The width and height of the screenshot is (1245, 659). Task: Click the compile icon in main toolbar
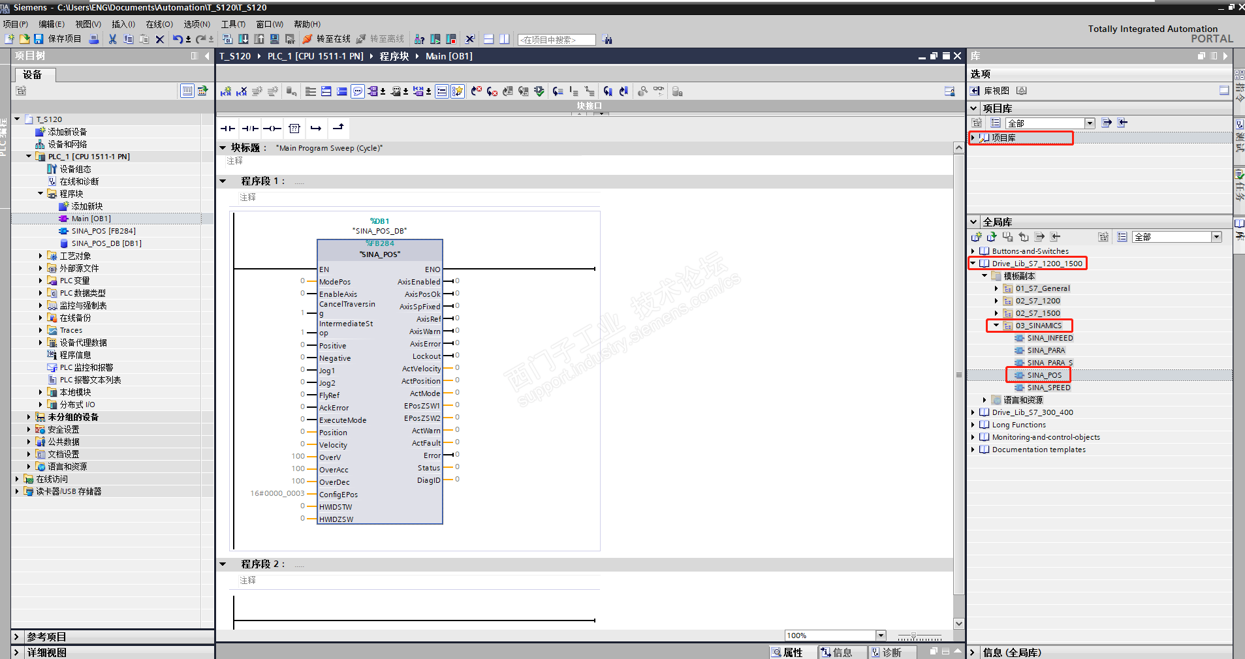[227, 39]
